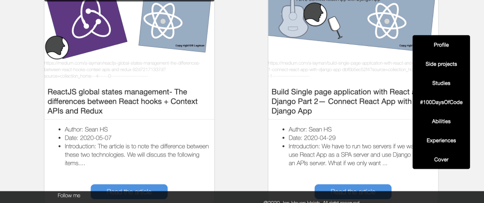
Task: Go to Cover from the menu
Action: (441, 159)
